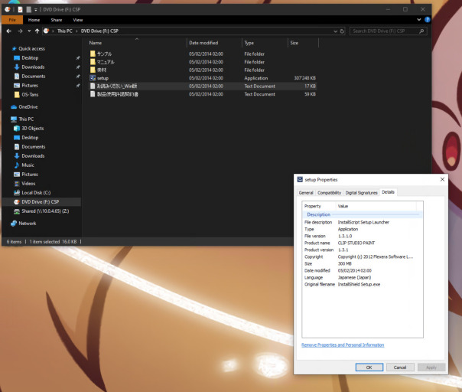The height and width of the screenshot is (392, 462).
Task: Open the setup application file
Action: point(102,77)
